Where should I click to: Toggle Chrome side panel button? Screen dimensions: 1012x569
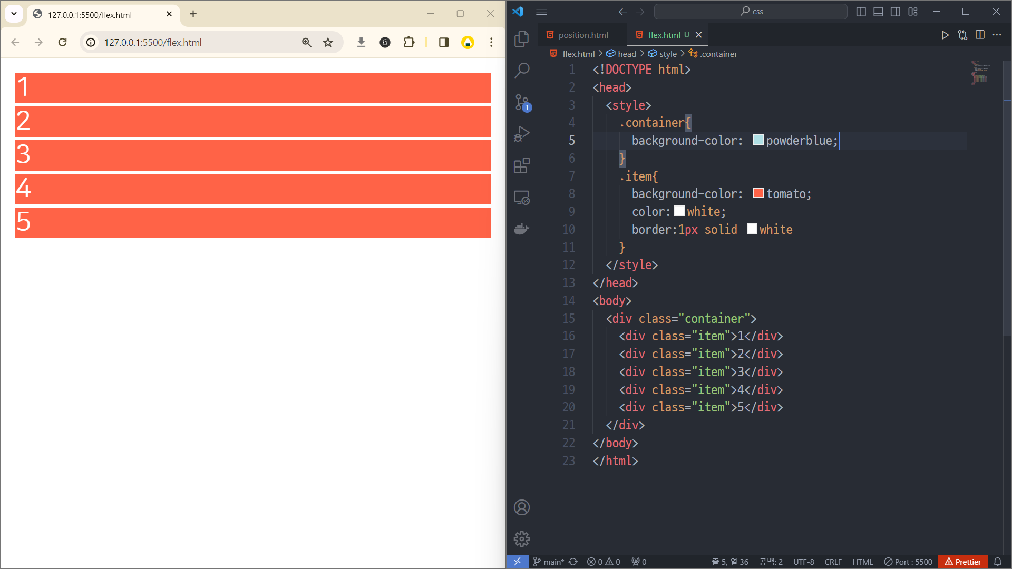443,42
